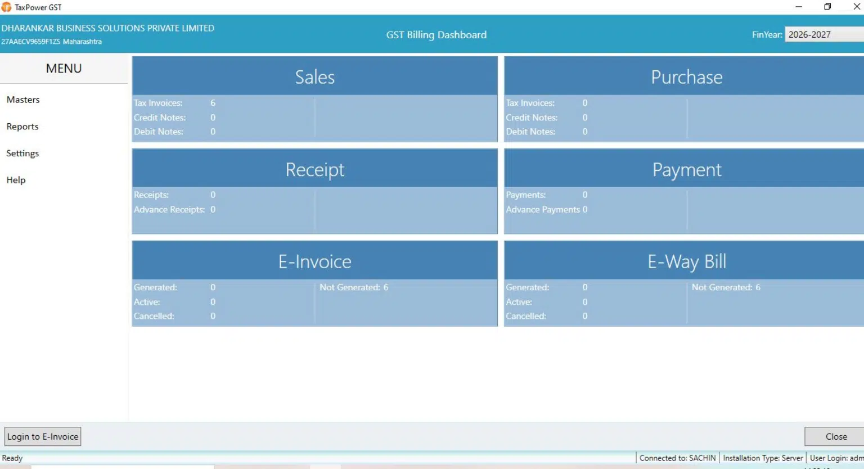Click the Ready status text
Screen dimensions: 864x469
pos(12,458)
